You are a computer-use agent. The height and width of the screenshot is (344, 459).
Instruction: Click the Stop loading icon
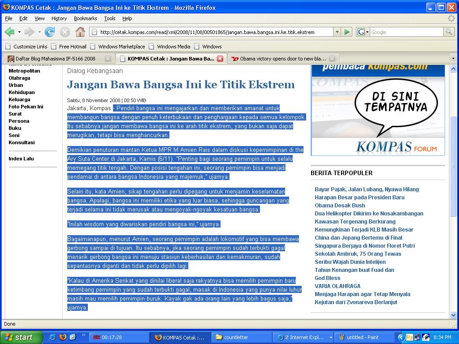[65, 32]
